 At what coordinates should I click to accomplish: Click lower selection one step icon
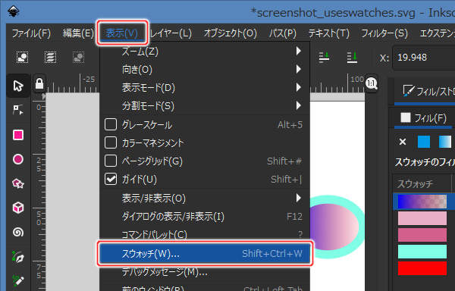click(324, 57)
